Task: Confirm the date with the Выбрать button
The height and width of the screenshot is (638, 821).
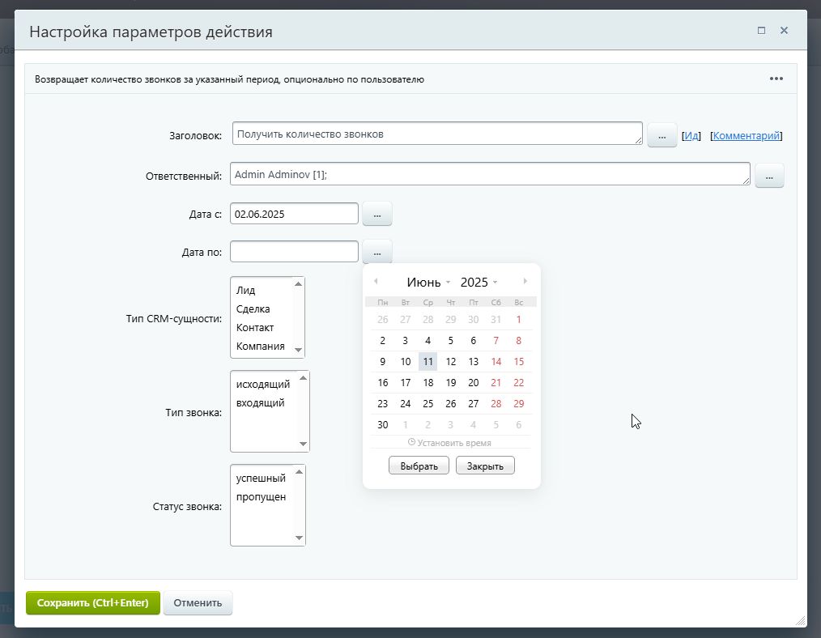Action: tap(419, 465)
